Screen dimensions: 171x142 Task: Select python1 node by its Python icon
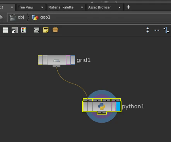(102, 106)
